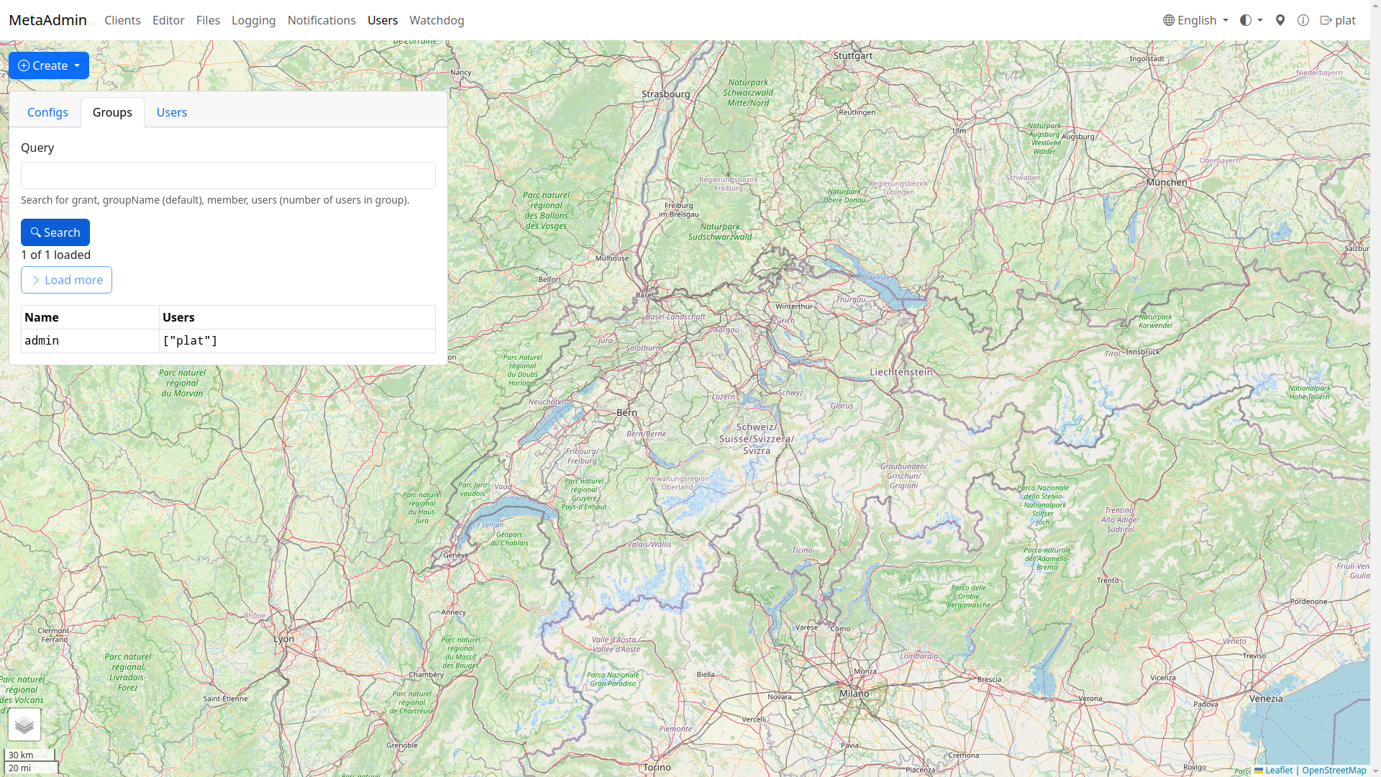Viewport: 1381px width, 777px height.
Task: Open the info circle icon
Action: (1303, 20)
